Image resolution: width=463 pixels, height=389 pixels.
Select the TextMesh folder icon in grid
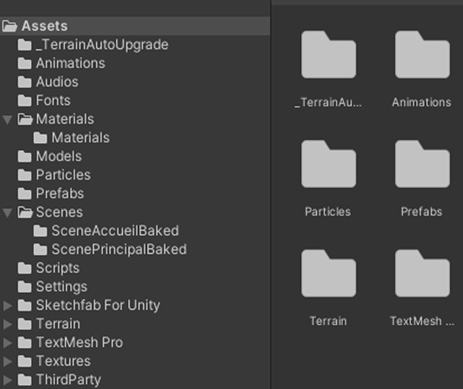[x=422, y=273]
